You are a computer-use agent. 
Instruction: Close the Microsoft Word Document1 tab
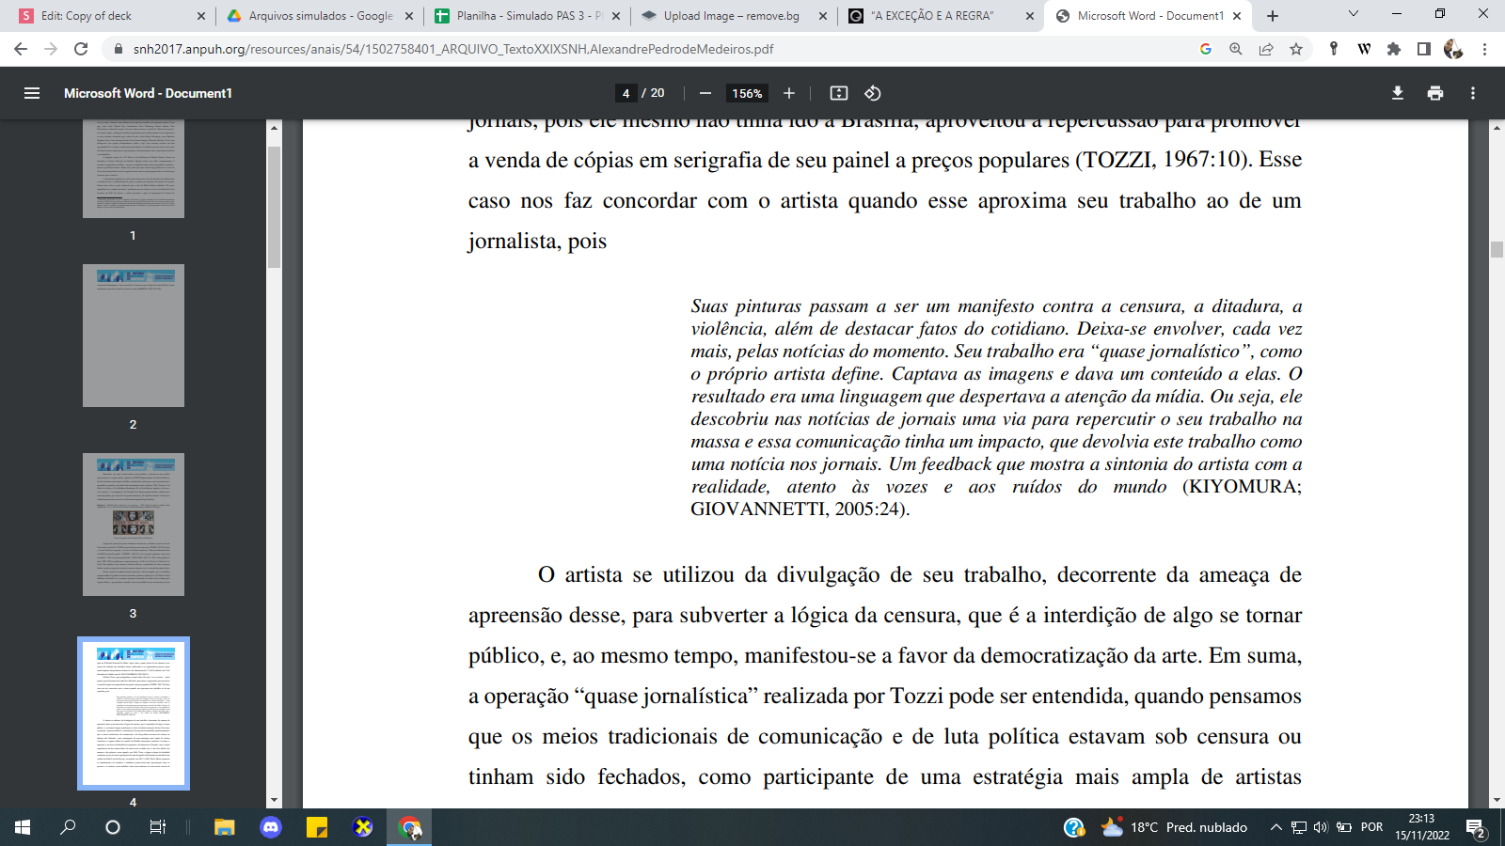tap(1237, 16)
